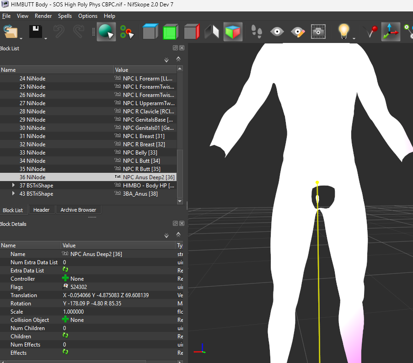
Task: Click the Load file folder icon
Action: click(11, 32)
